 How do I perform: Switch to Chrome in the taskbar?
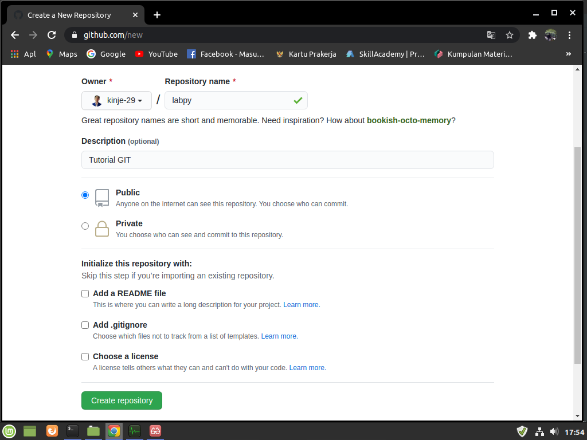pos(114,431)
